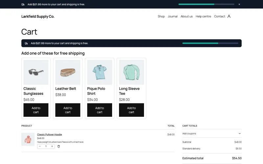Add Leather Belt to cart
This screenshot has width=263, height=164.
pos(68,110)
